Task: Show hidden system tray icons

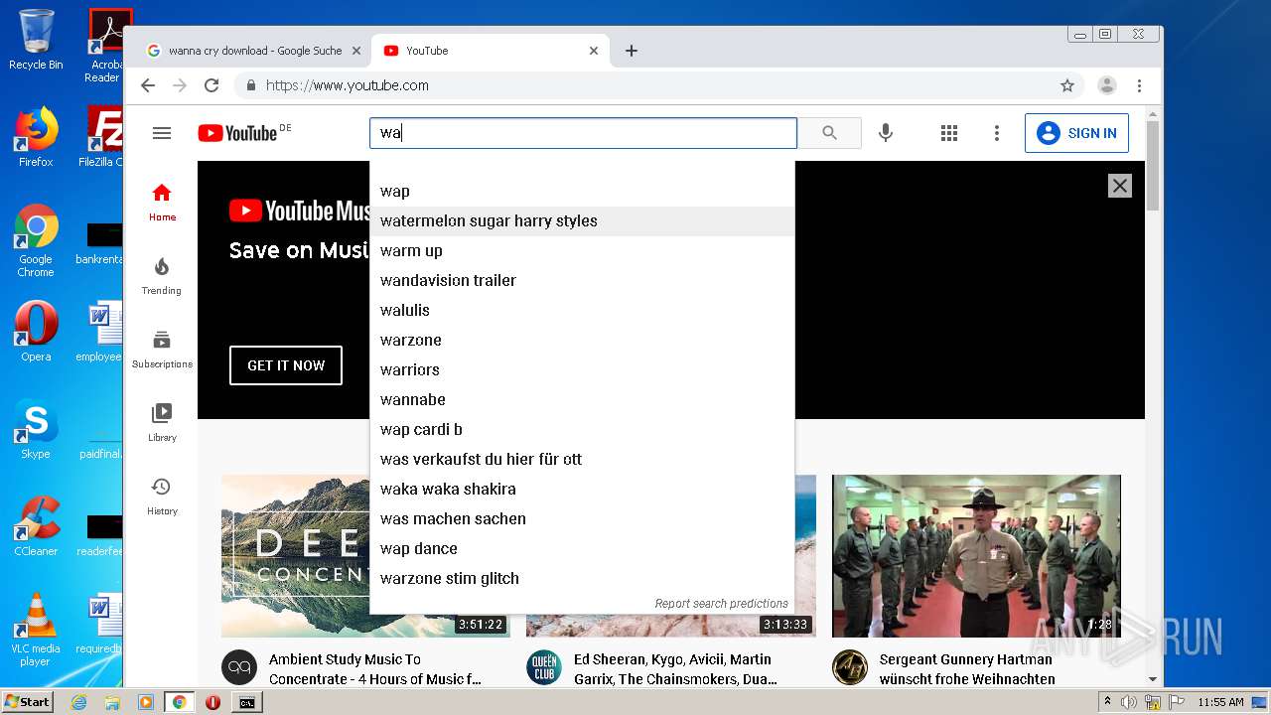Action: (x=1107, y=702)
